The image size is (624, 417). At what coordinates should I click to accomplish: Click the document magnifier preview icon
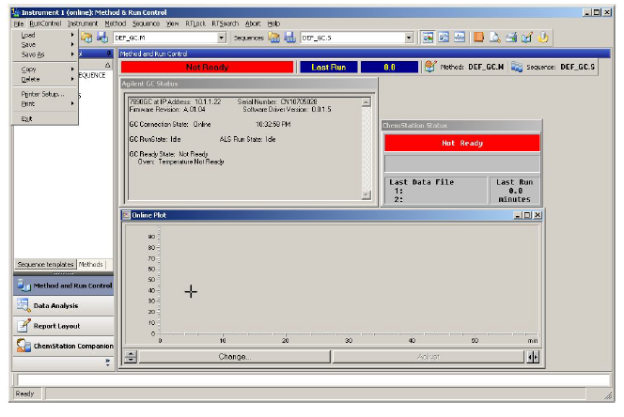[495, 38]
